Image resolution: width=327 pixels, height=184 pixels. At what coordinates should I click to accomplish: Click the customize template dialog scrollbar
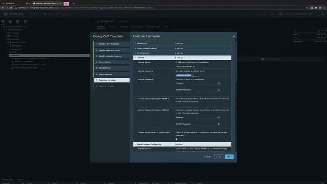click(236, 61)
